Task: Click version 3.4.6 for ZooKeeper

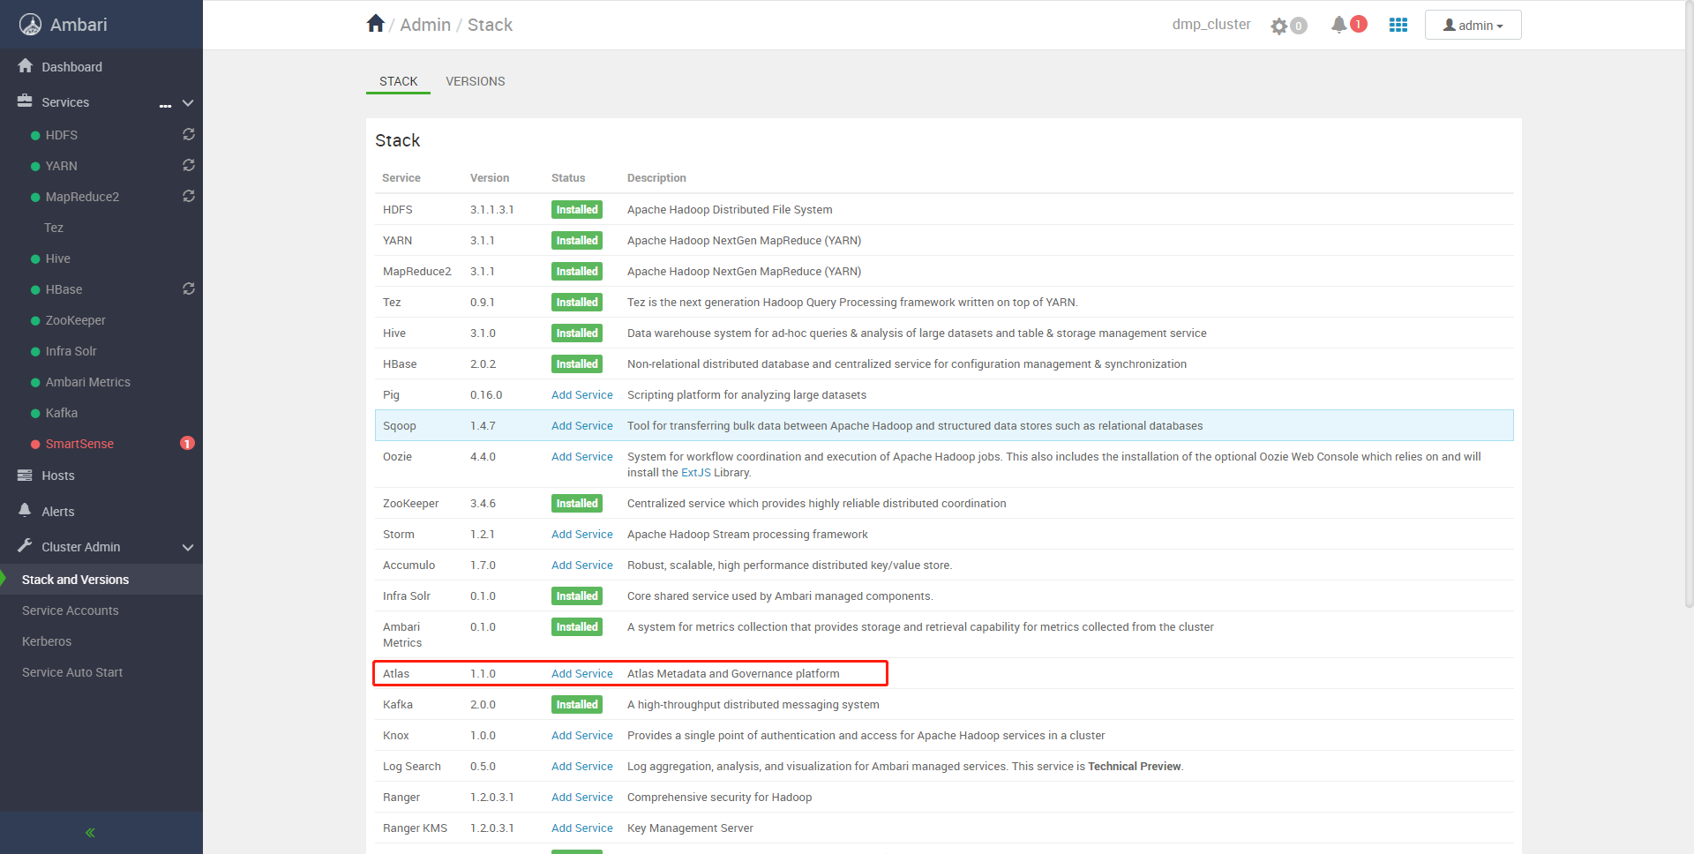Action: pos(483,503)
